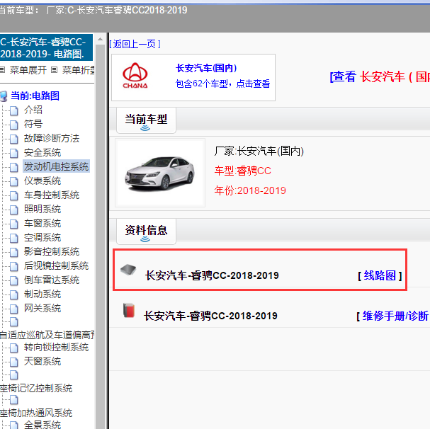Open 座椅记忆控制系统 tree entry
This screenshot has width=430, height=429.
pyautogui.click(x=36, y=389)
